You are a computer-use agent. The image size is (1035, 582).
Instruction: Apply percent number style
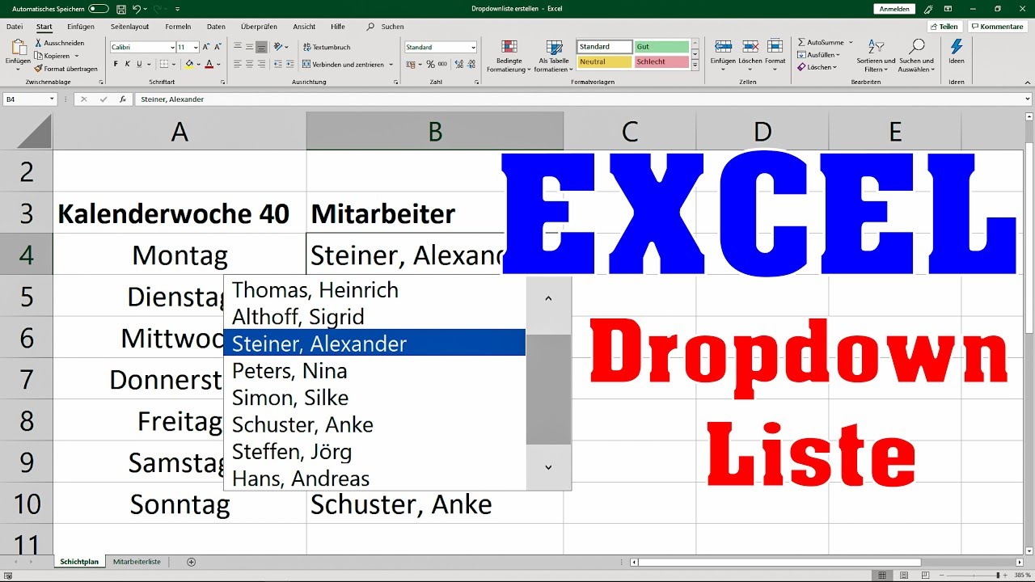430,64
